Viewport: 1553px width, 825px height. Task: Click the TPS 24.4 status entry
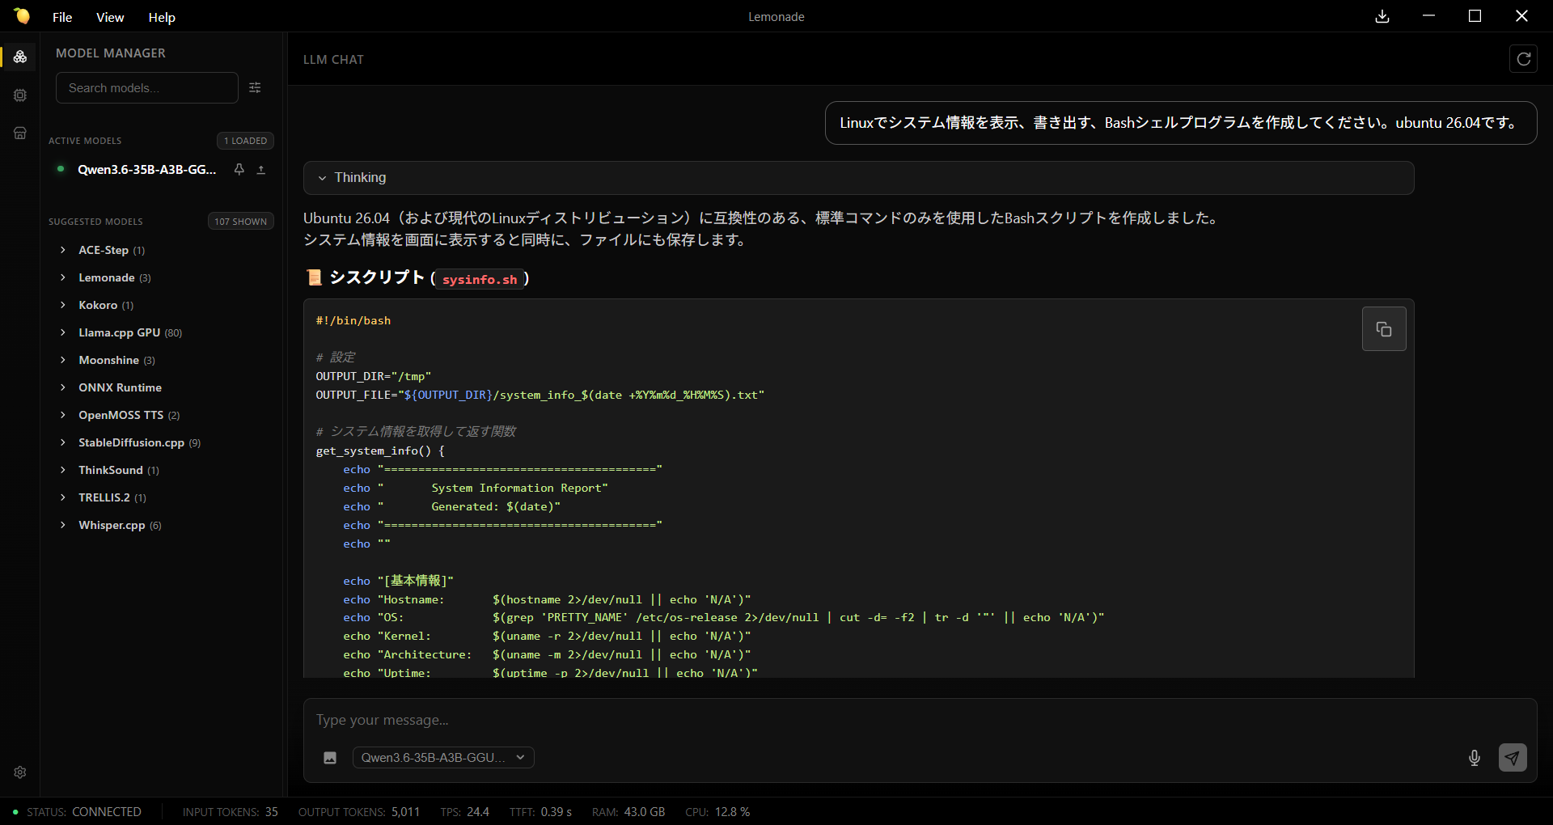click(465, 812)
